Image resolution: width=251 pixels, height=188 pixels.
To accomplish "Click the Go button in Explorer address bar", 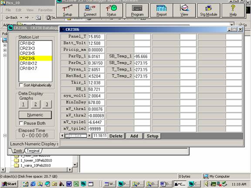I will tap(243, 25).
